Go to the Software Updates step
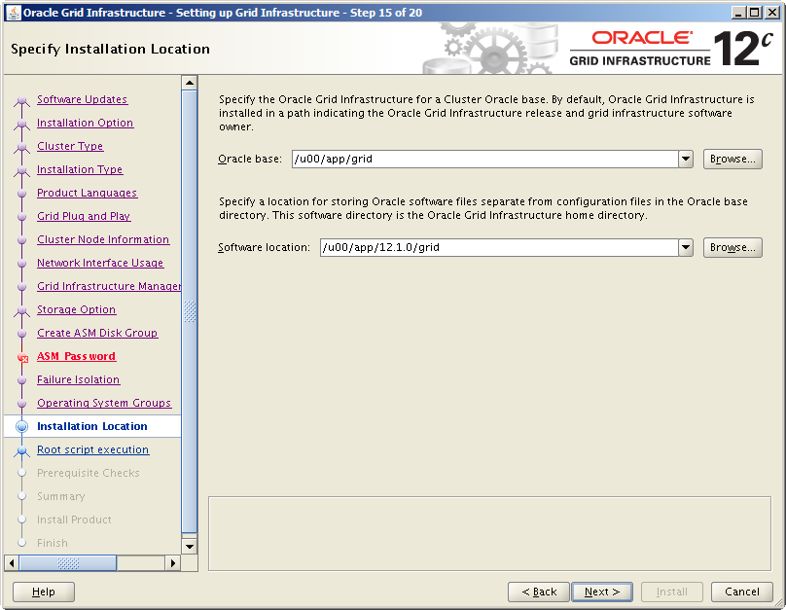The image size is (786, 610). 82,99
